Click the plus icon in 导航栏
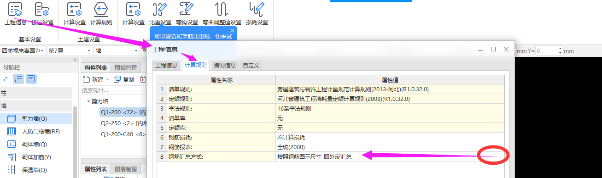 pyautogui.click(x=6, y=78)
